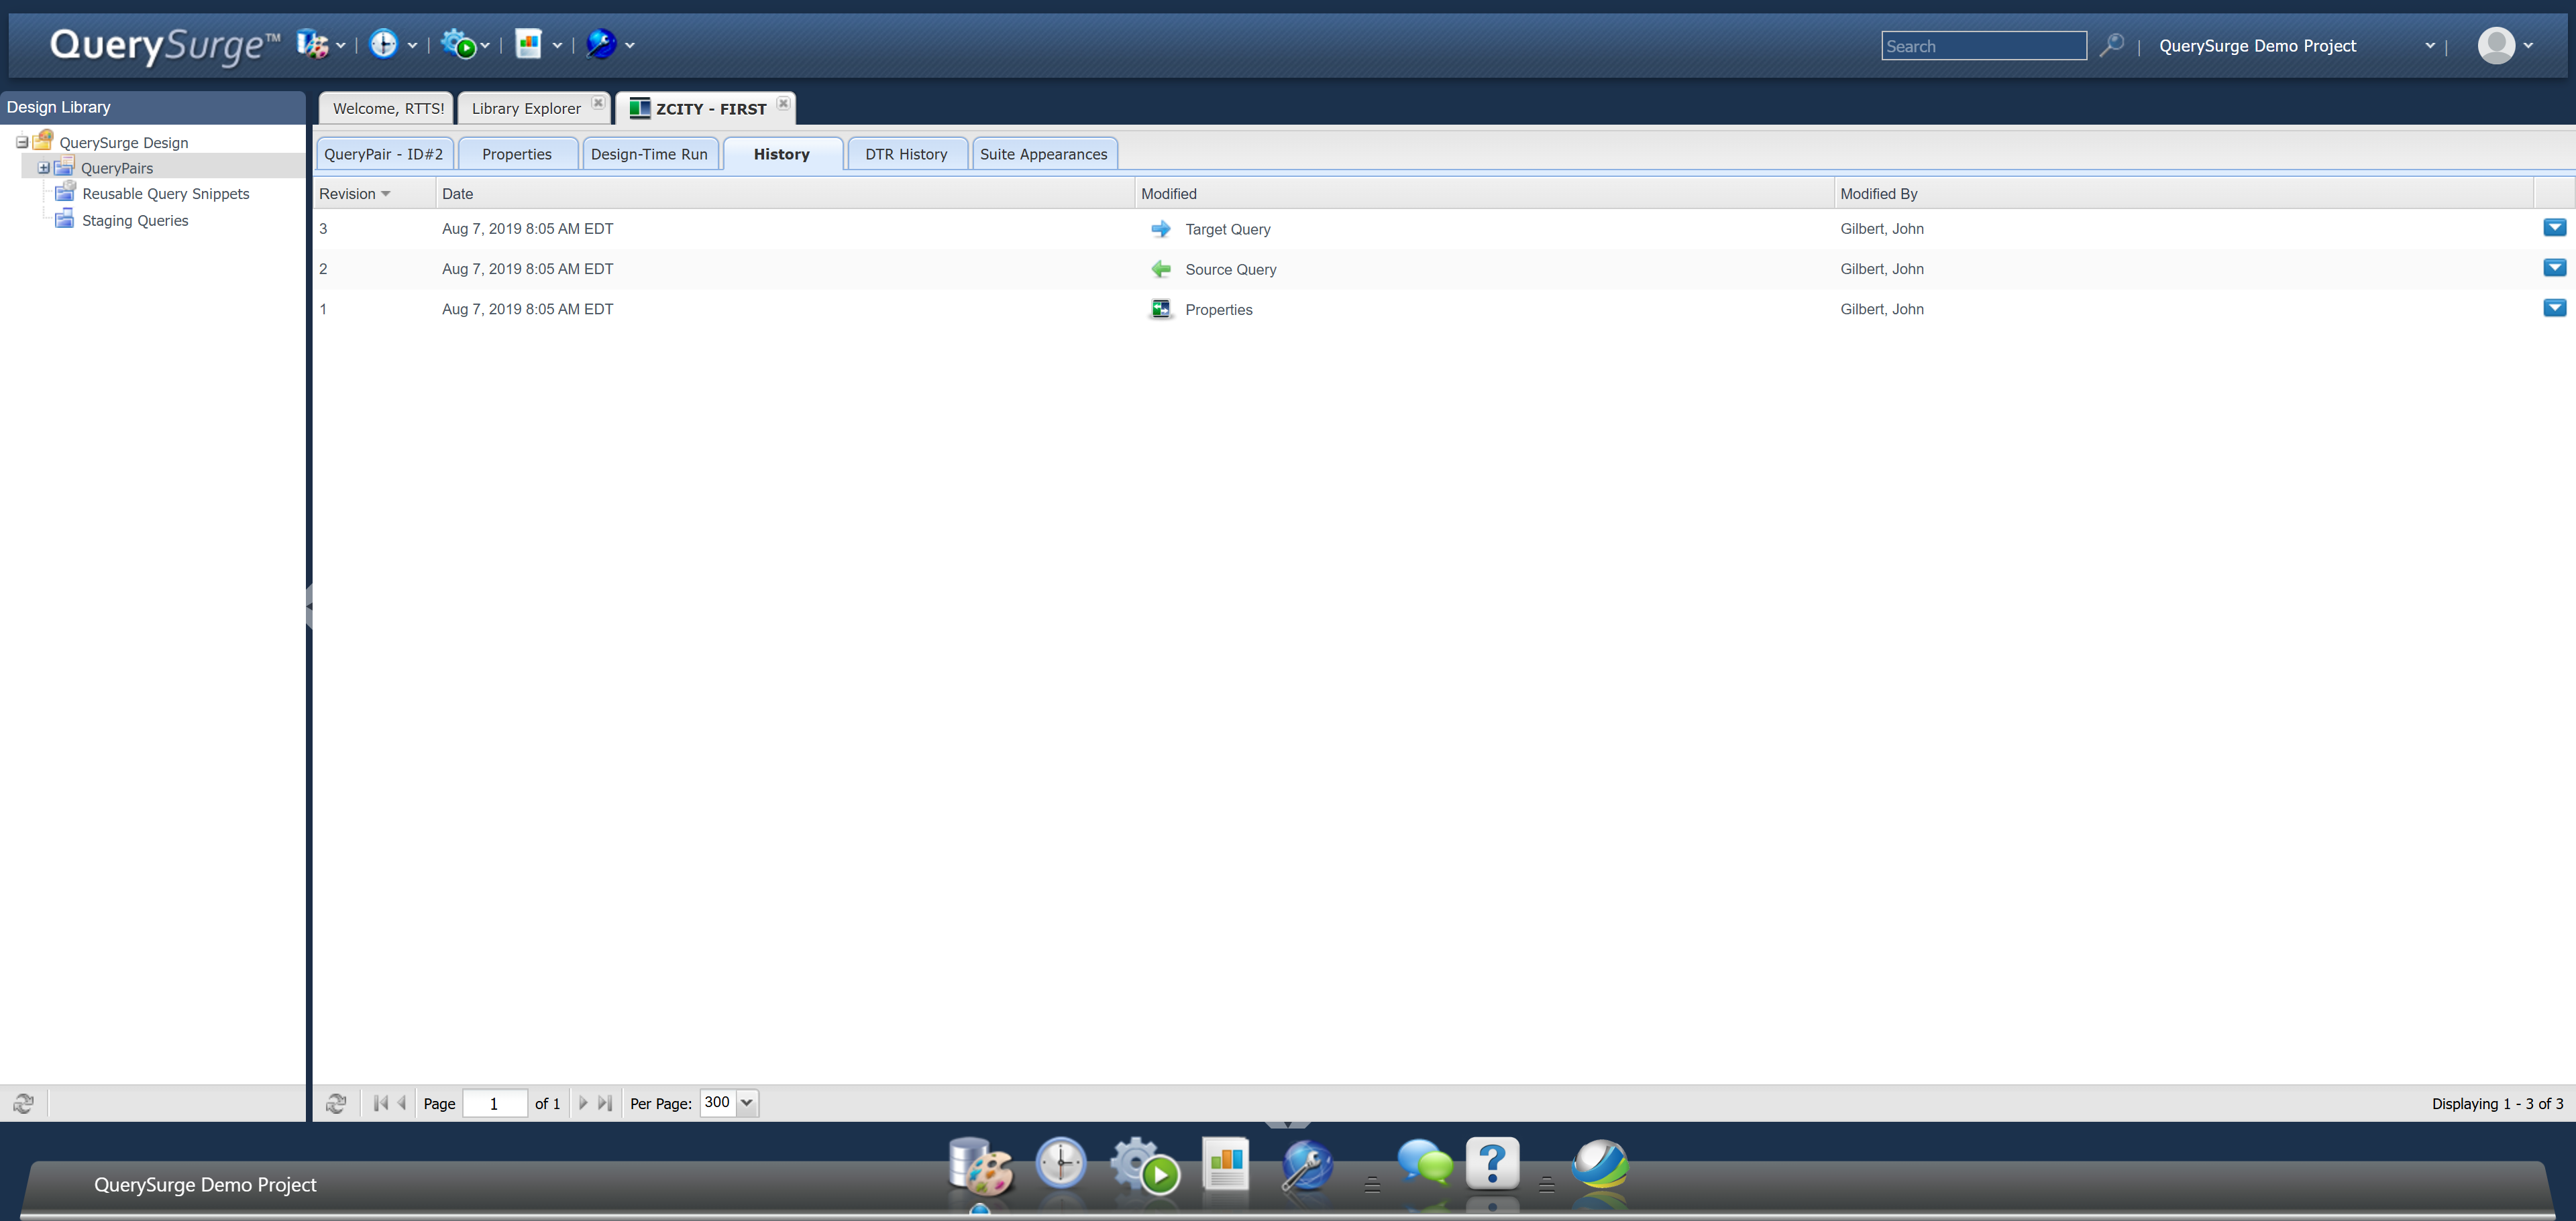Click the Source Query arrow icon
Viewport: 2576px width, 1221px height.
tap(1161, 269)
